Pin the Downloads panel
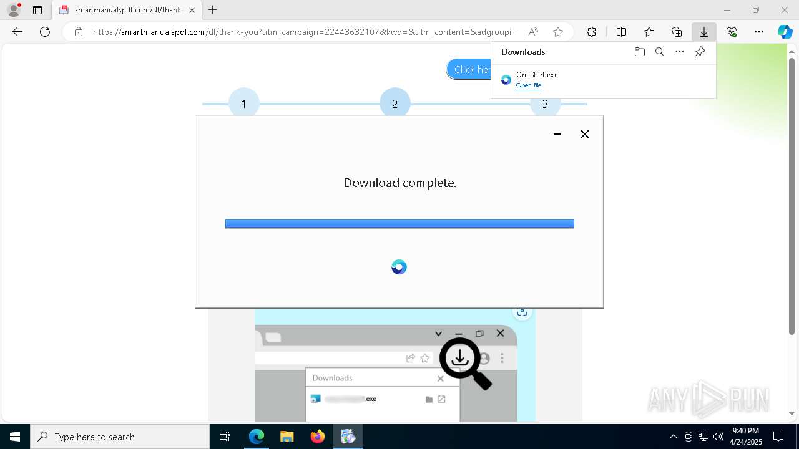 coord(700,52)
